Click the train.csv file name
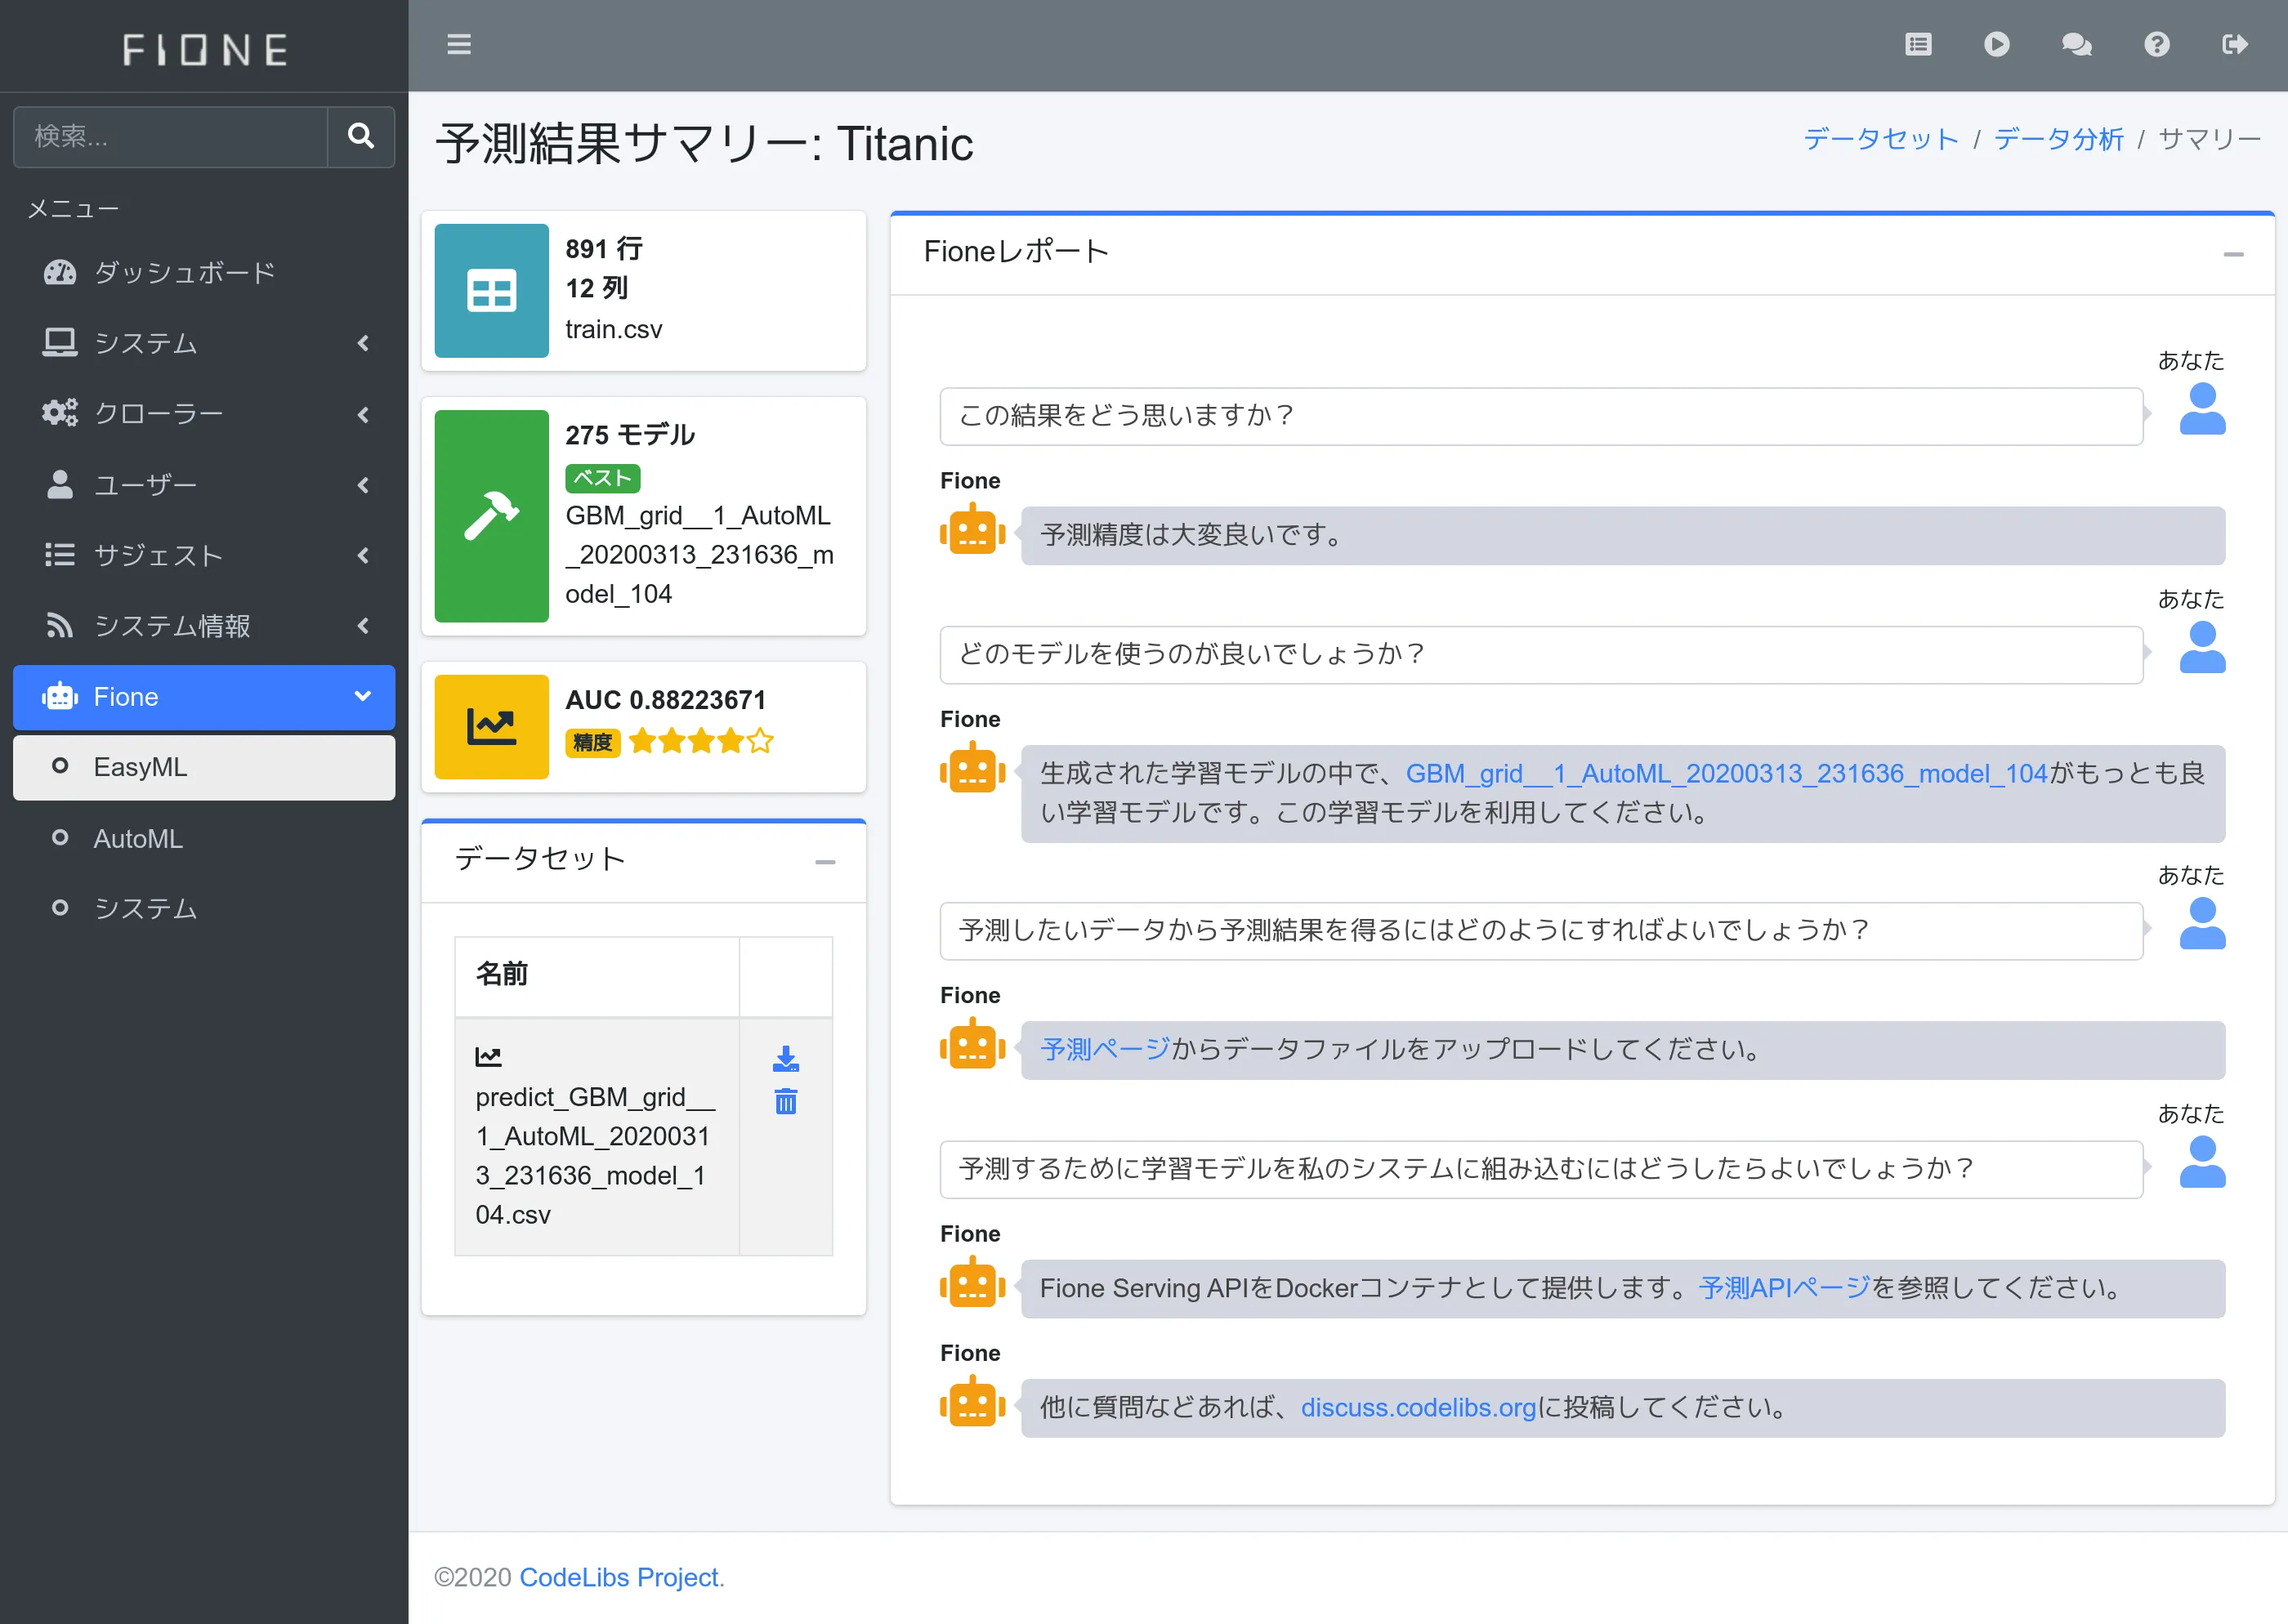Image resolution: width=2288 pixels, height=1624 pixels. coord(614,329)
